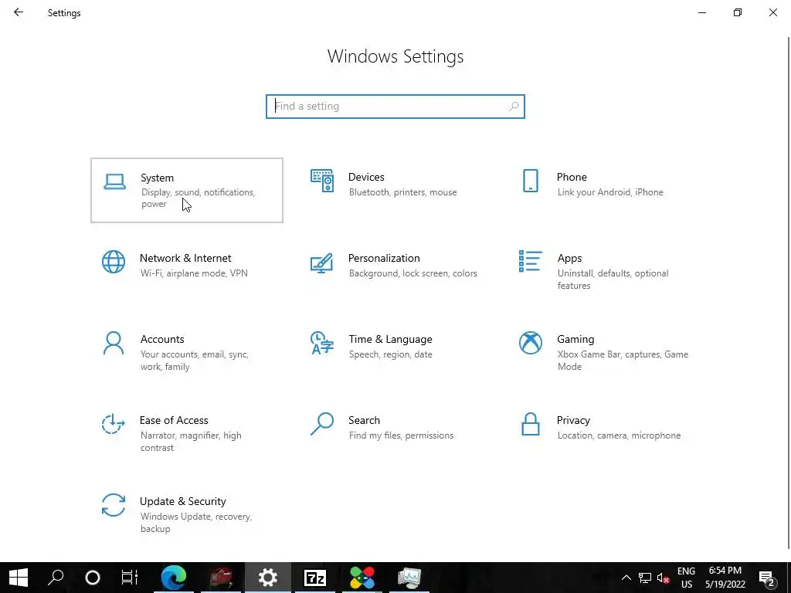Open Cortana circle on taskbar
Viewport: 791px width, 593px height.
93,578
